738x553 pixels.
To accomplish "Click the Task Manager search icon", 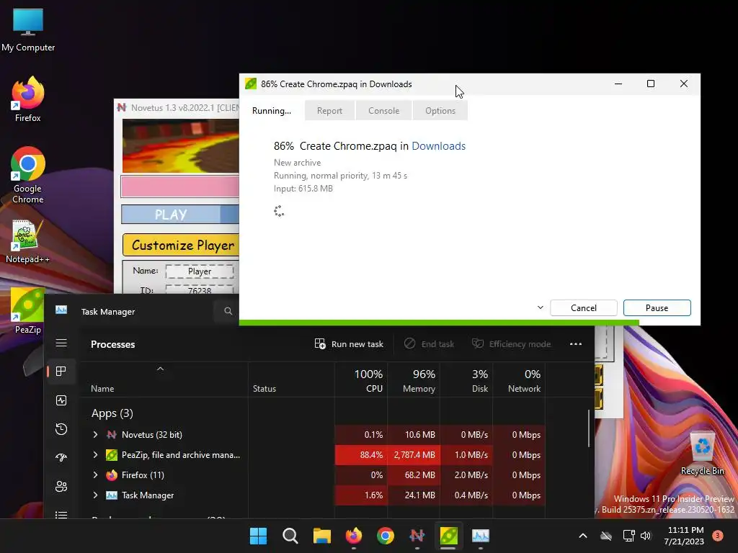I will [x=228, y=311].
